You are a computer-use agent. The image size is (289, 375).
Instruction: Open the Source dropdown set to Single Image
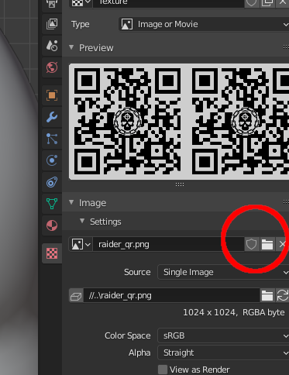tap(223, 272)
